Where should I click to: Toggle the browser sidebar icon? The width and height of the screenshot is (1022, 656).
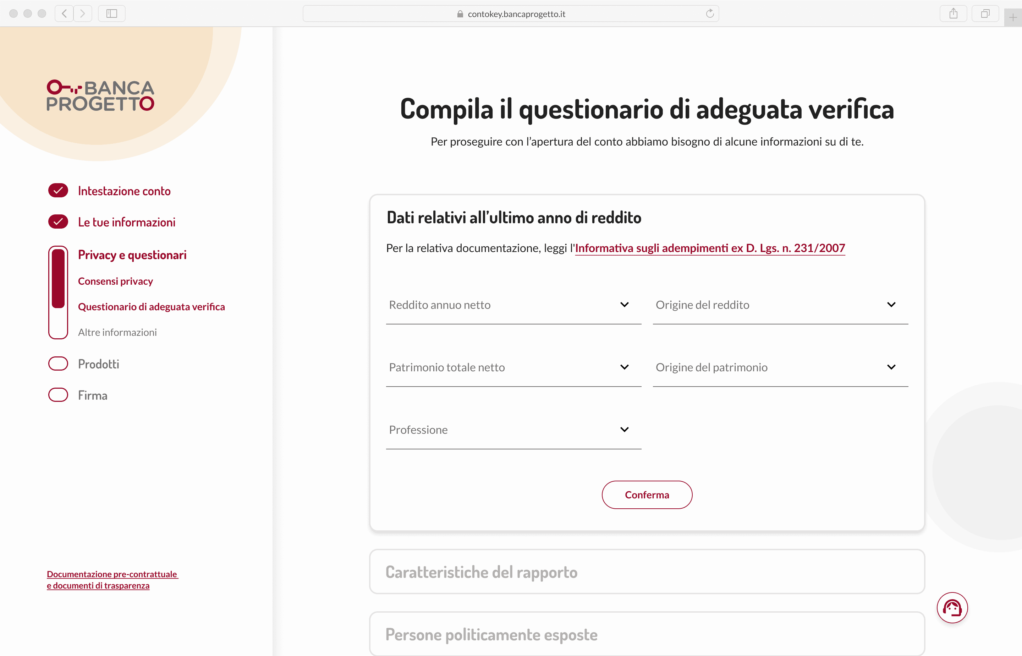tap(111, 13)
